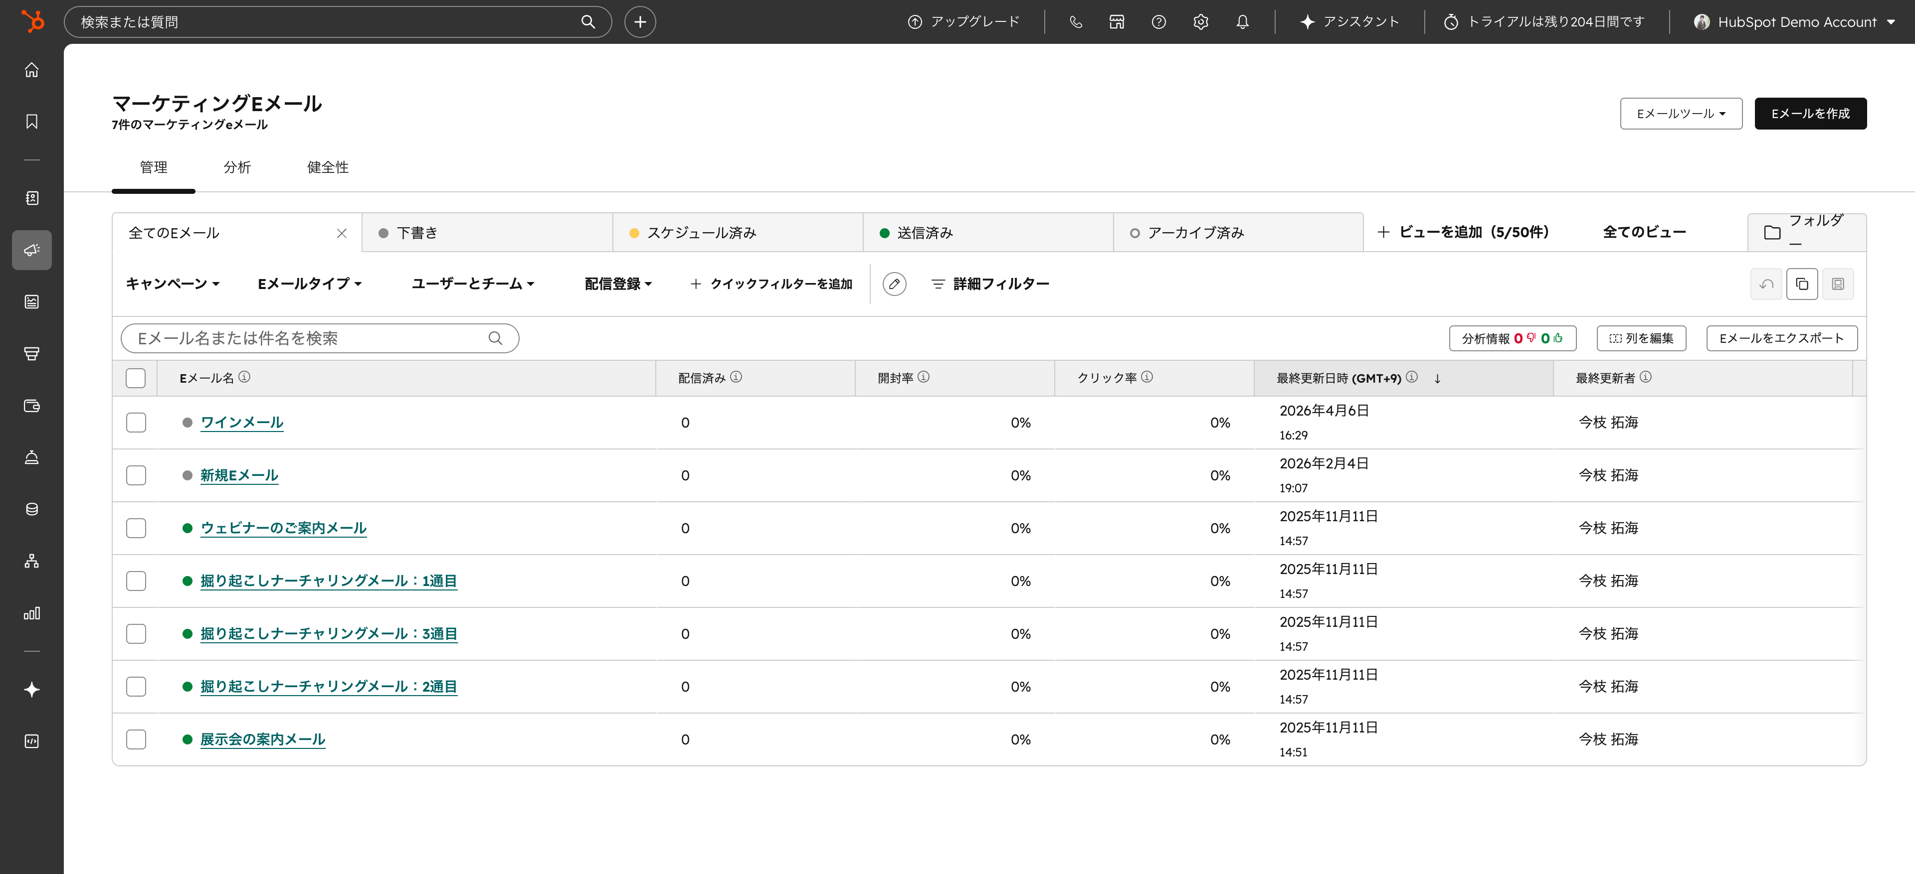Image resolution: width=1915 pixels, height=874 pixels.
Task: Open the Bookmarks icon in sidebar
Action: 31,122
